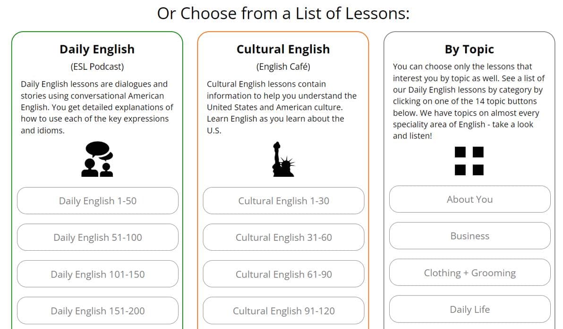Open Daily English 51-100 lessons

click(98, 237)
